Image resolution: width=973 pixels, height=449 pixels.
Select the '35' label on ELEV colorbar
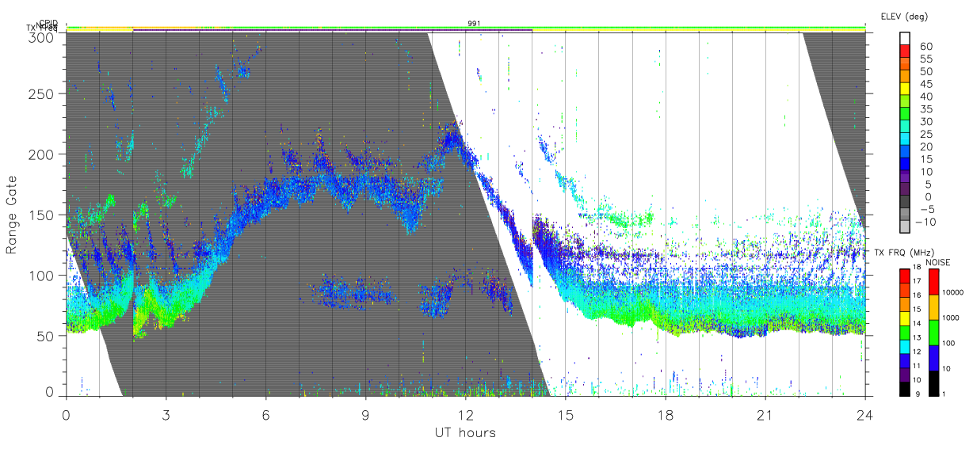pyautogui.click(x=927, y=108)
